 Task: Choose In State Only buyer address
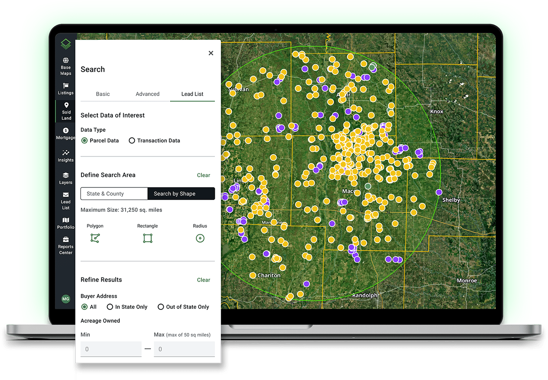pyautogui.click(x=110, y=307)
